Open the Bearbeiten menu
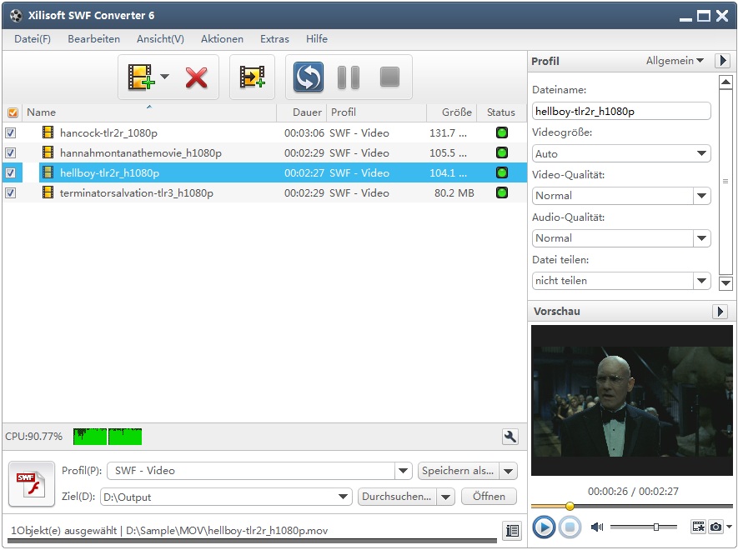Viewport: 738px width, 550px height. click(x=93, y=39)
